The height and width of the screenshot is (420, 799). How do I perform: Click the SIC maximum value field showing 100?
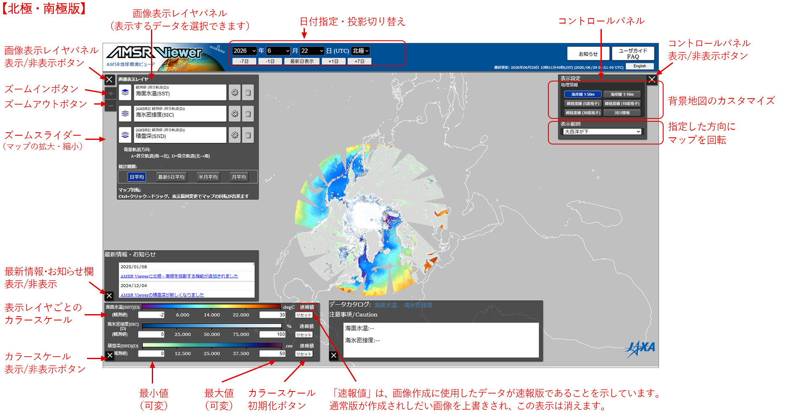click(x=273, y=335)
